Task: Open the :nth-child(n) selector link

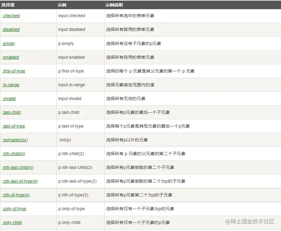Action: click(13, 154)
